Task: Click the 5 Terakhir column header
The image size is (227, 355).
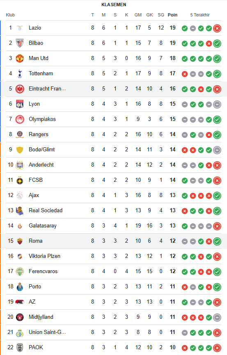Action: coord(200,15)
